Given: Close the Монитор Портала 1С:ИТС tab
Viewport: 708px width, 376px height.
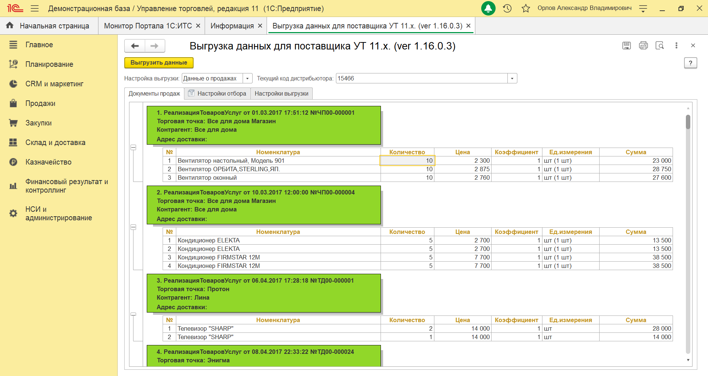Looking at the screenshot, I should point(198,26).
